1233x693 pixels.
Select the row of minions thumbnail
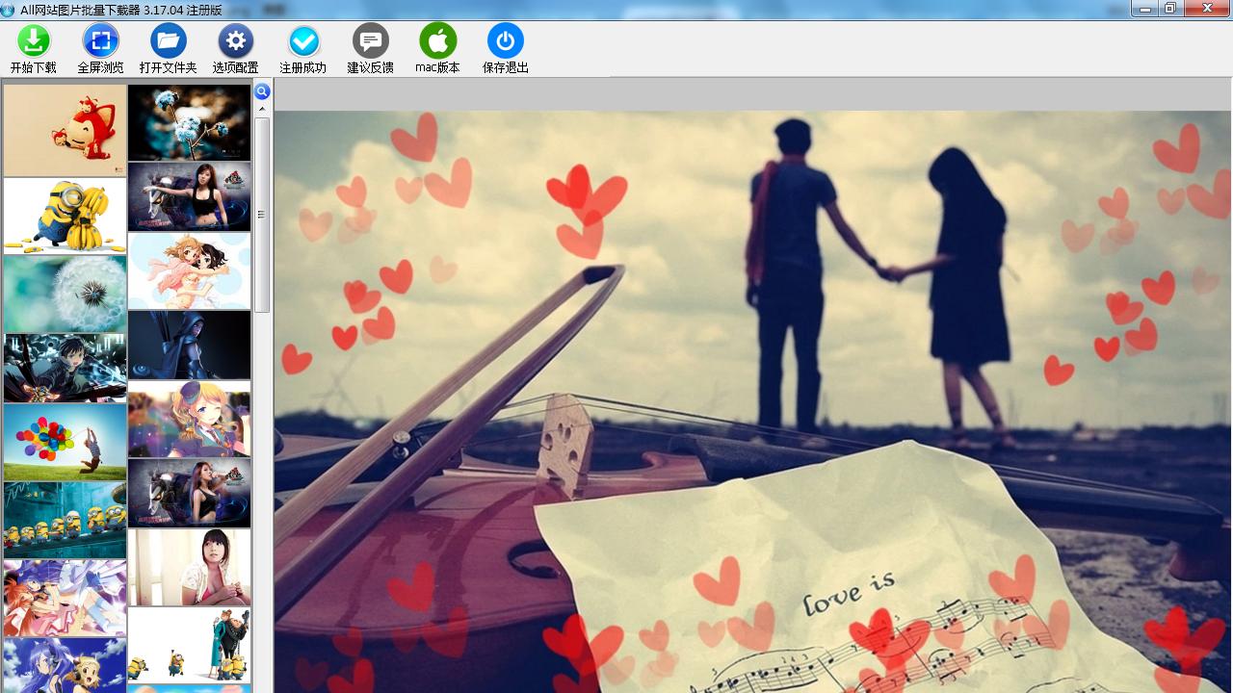[x=66, y=520]
